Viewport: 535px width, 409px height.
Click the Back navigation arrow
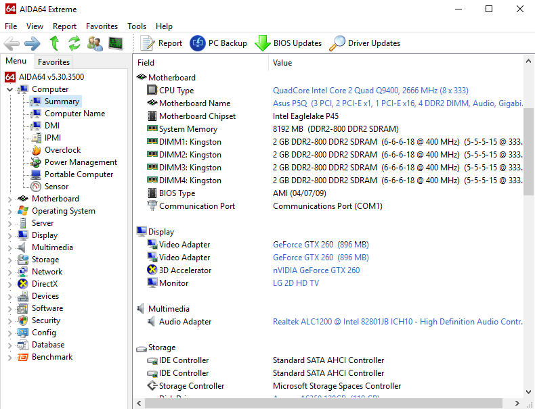12,43
